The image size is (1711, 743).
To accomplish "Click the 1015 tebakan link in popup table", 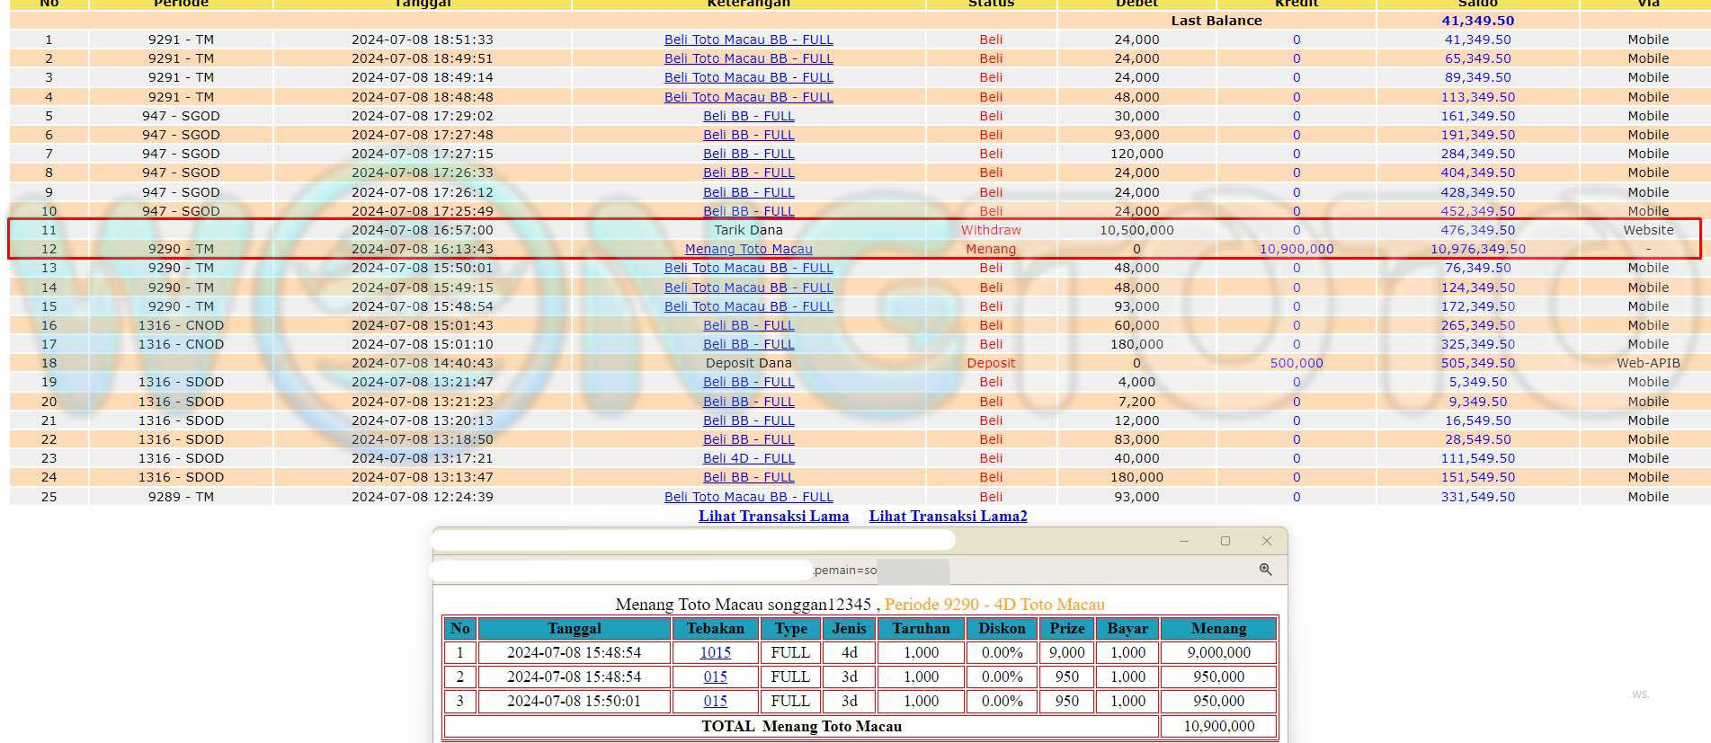I will 715,652.
